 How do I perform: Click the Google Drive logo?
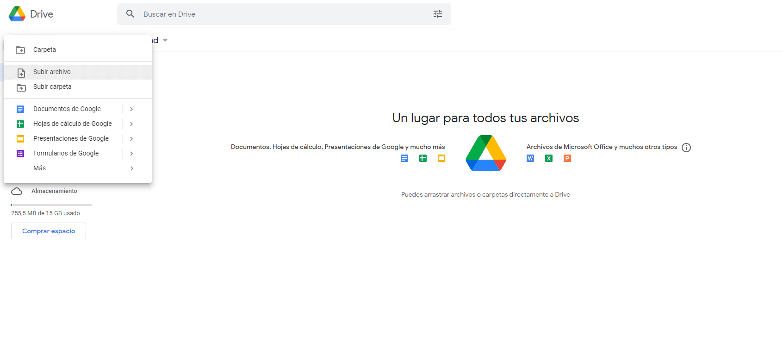point(17,14)
